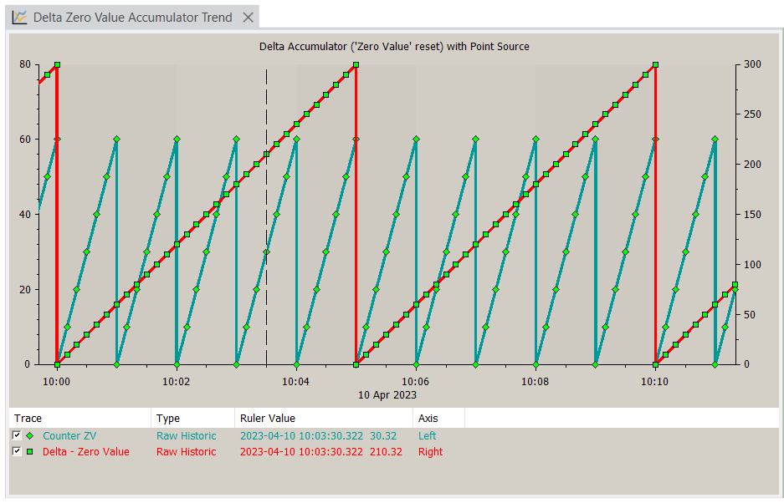Click the Trace column header
This screenshot has height=503, width=784.
point(28,418)
